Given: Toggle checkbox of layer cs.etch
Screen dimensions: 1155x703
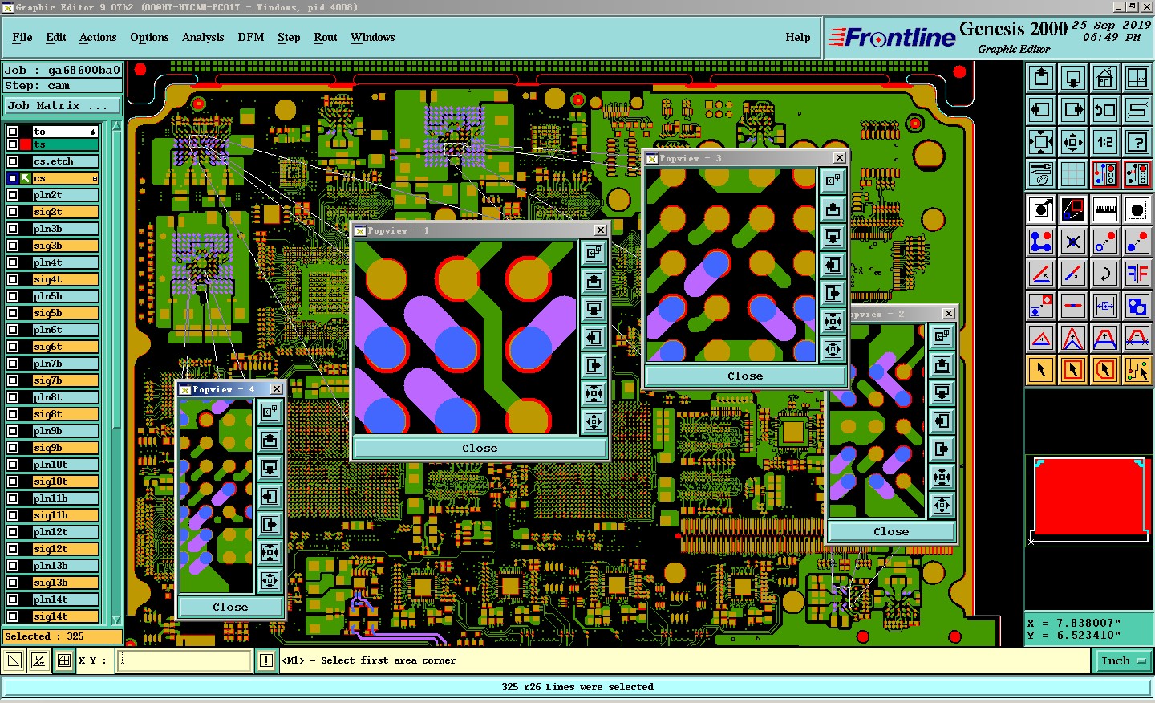Looking at the screenshot, I should tap(13, 161).
